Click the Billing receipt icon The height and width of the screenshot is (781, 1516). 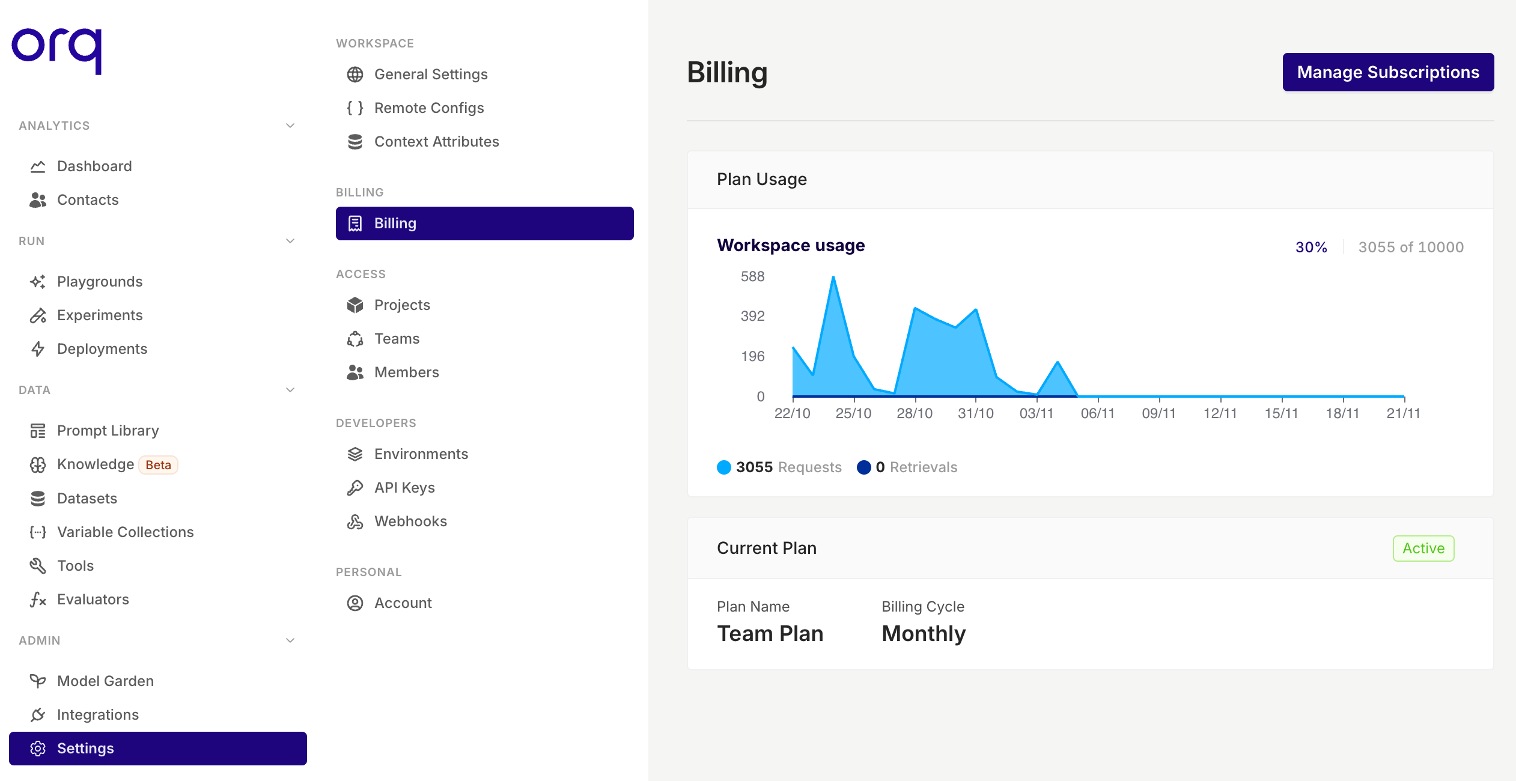click(x=355, y=223)
